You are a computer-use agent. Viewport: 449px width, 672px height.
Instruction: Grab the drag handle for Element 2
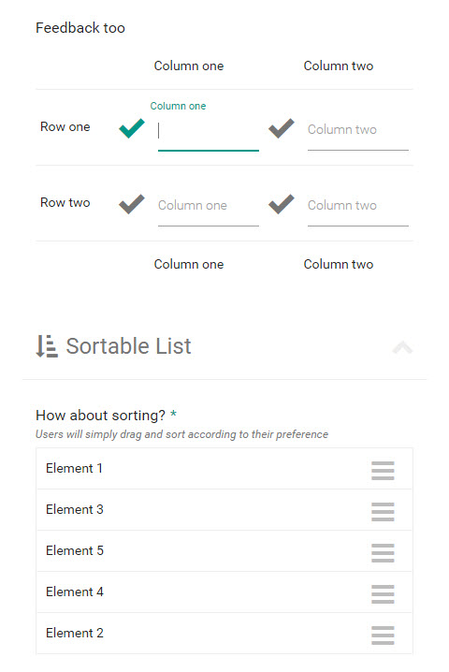tap(383, 635)
